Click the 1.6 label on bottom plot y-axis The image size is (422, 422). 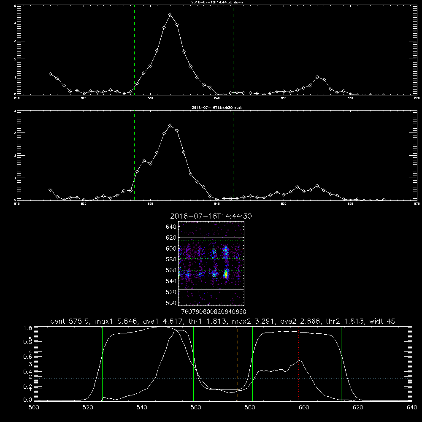[x=28, y=328]
